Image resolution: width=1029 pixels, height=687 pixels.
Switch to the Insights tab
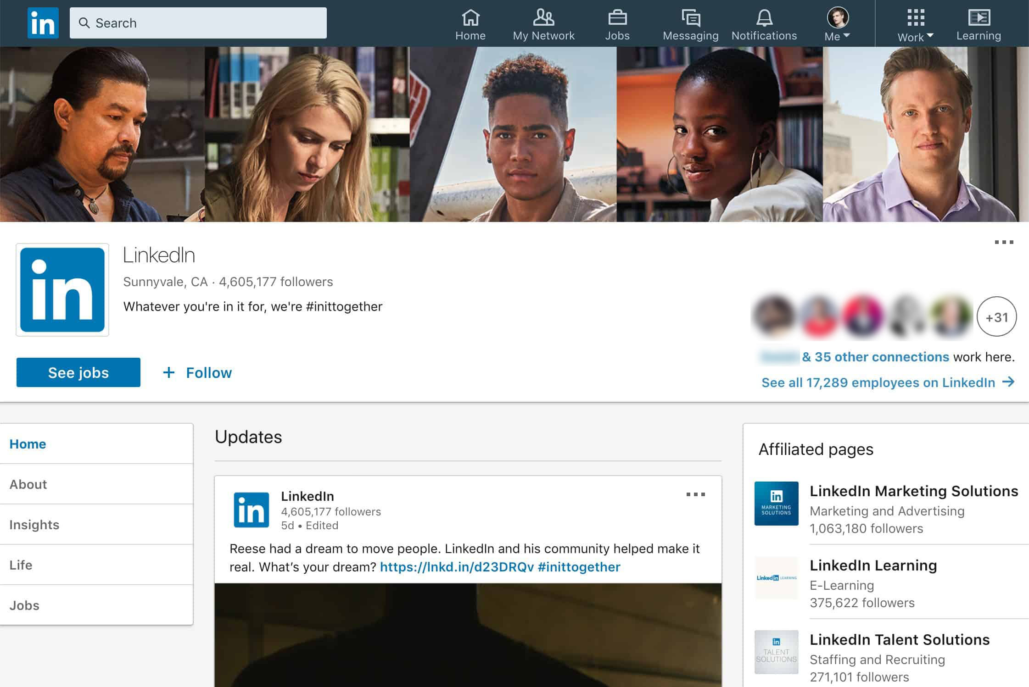point(34,525)
